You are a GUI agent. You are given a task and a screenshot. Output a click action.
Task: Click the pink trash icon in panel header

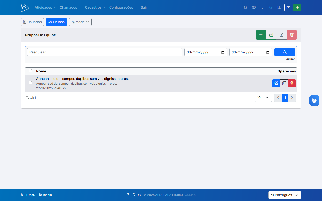pyautogui.click(x=292, y=35)
